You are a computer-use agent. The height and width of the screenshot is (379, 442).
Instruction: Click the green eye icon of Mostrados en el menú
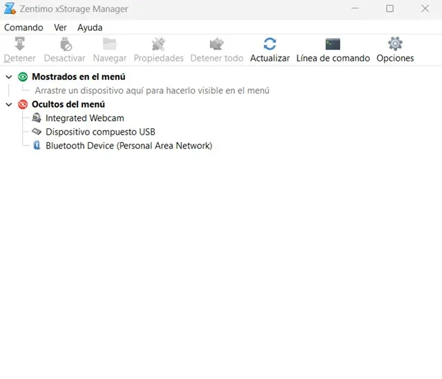[23, 77]
